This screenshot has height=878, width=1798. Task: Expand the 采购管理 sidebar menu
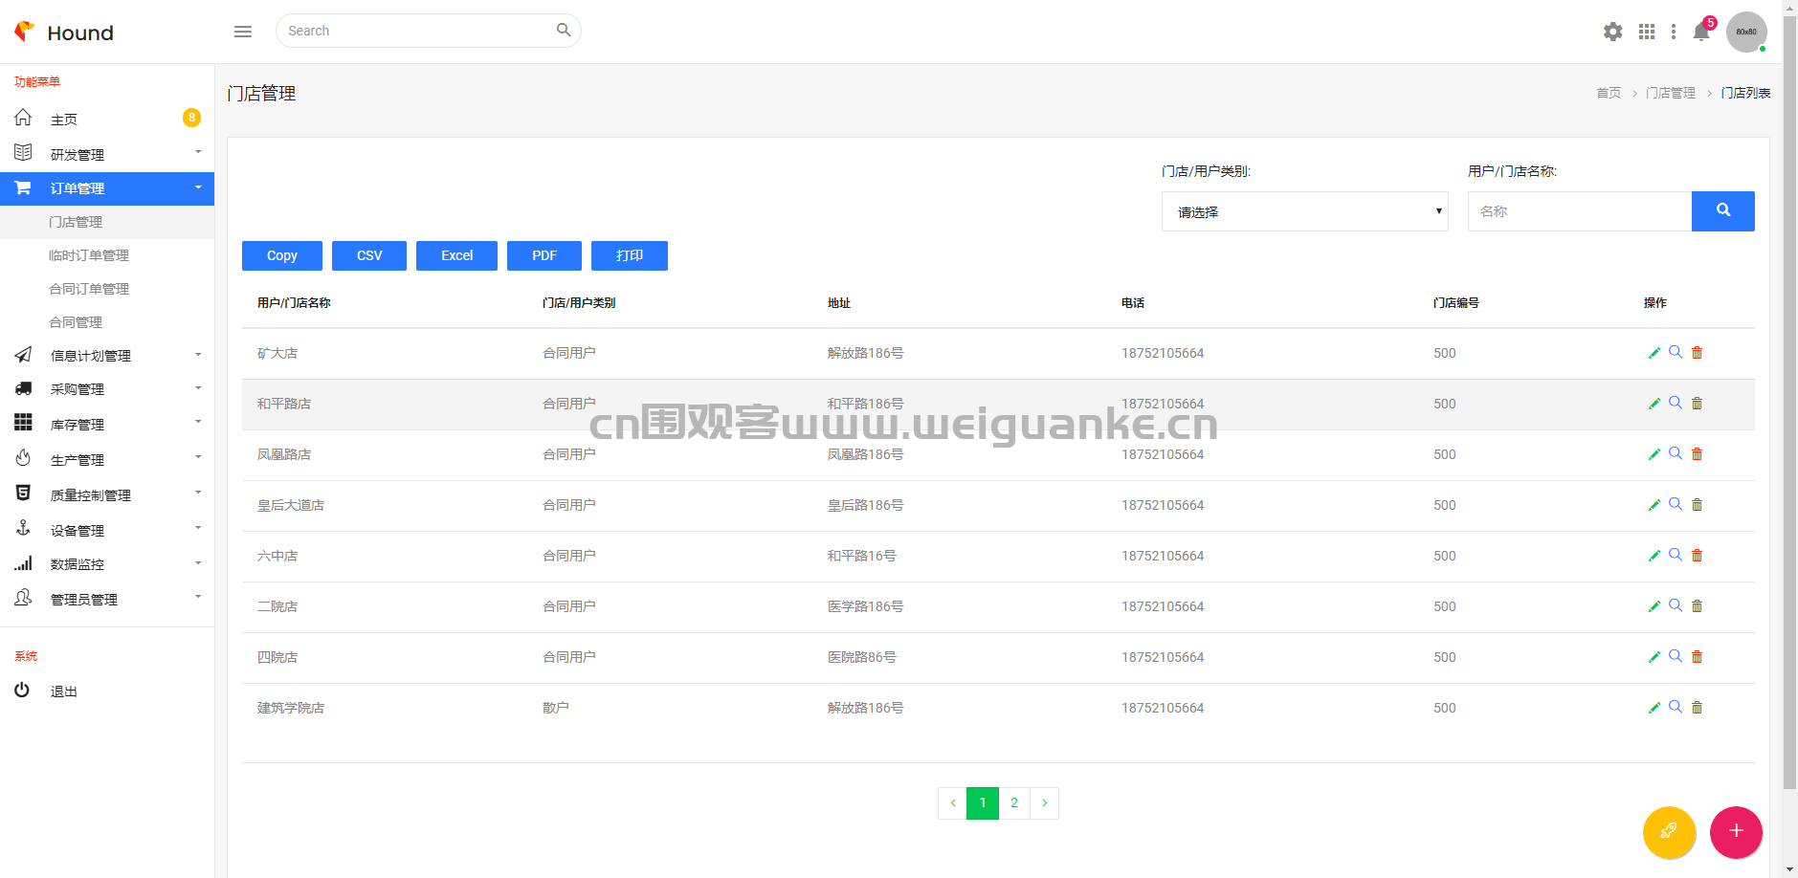tap(107, 389)
